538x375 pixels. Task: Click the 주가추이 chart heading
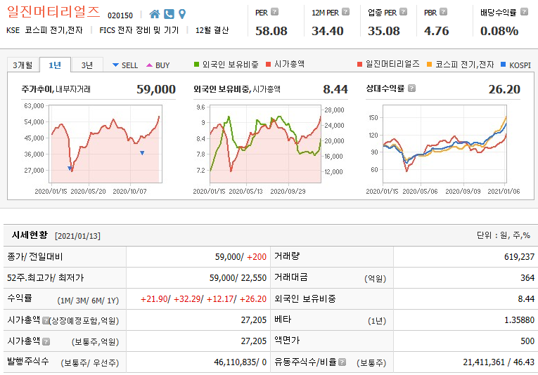coord(37,89)
